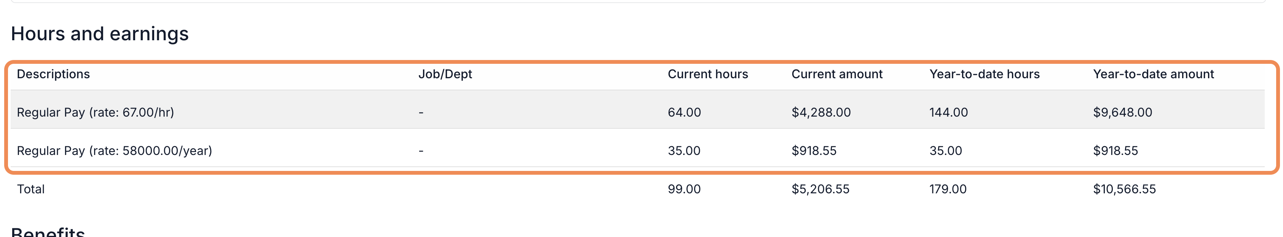Click the $918.55 current amount cell
Viewport: 1283px width, 237px height.
[x=814, y=150]
